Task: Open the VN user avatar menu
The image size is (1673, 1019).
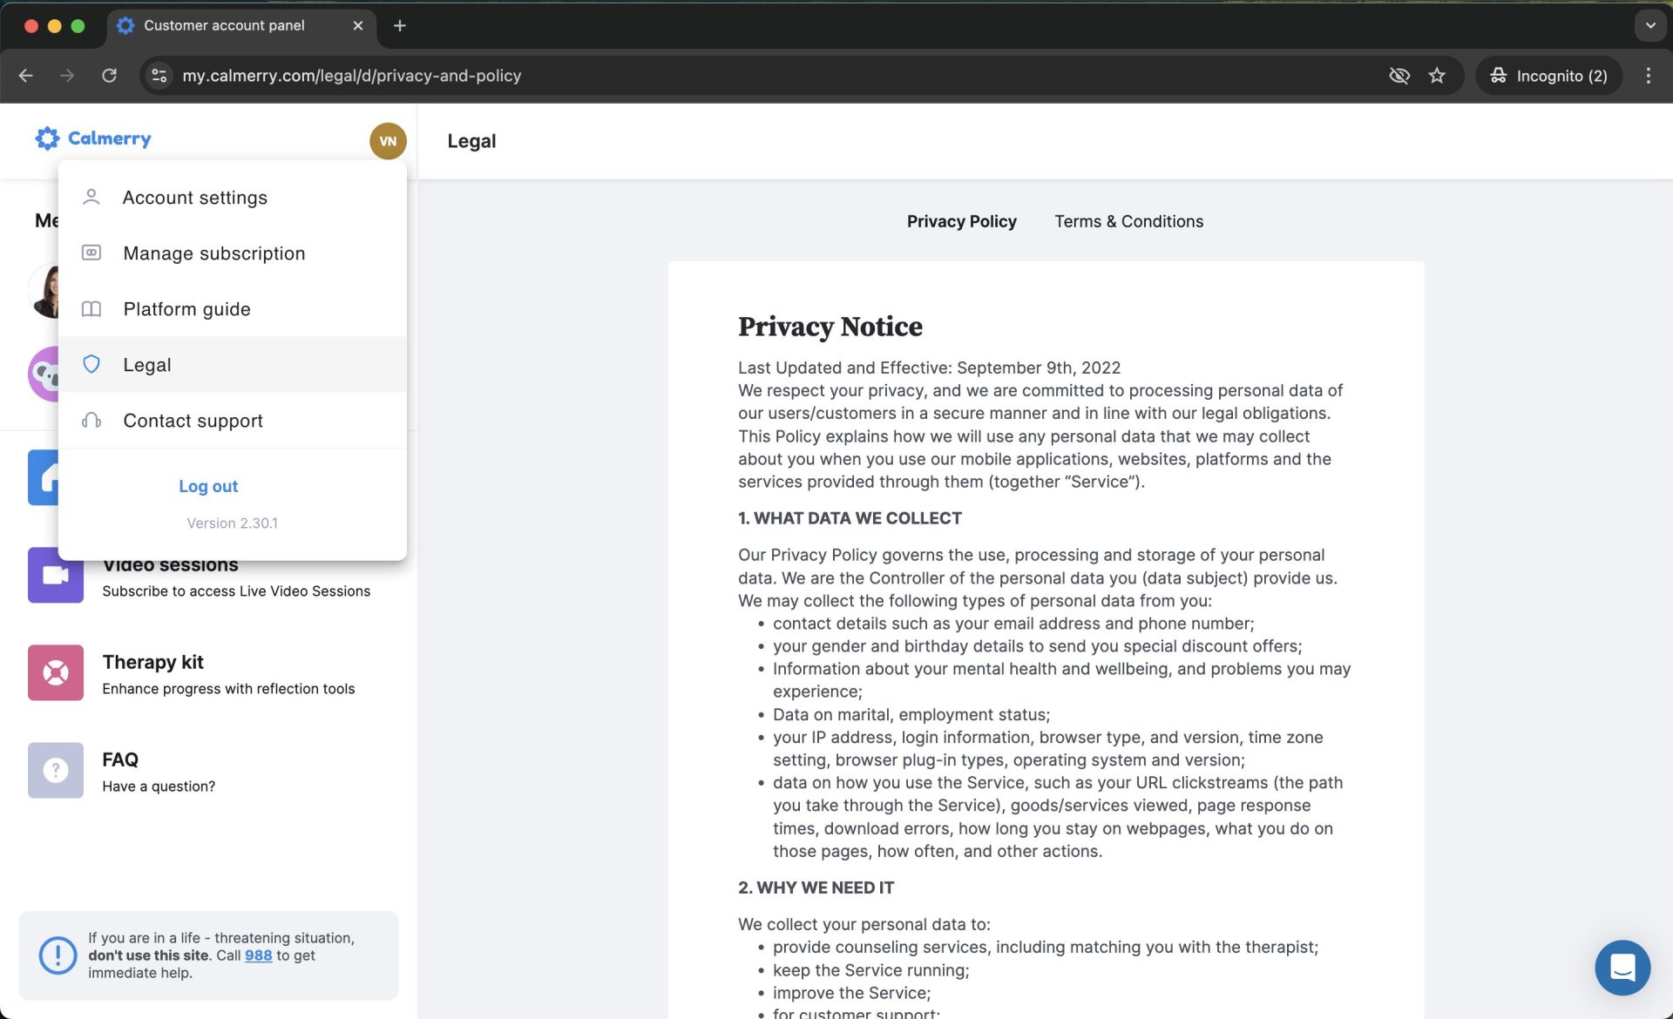Action: coord(388,141)
